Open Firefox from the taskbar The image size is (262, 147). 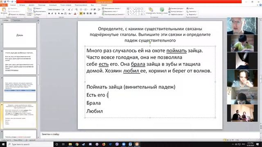(x=104, y=144)
